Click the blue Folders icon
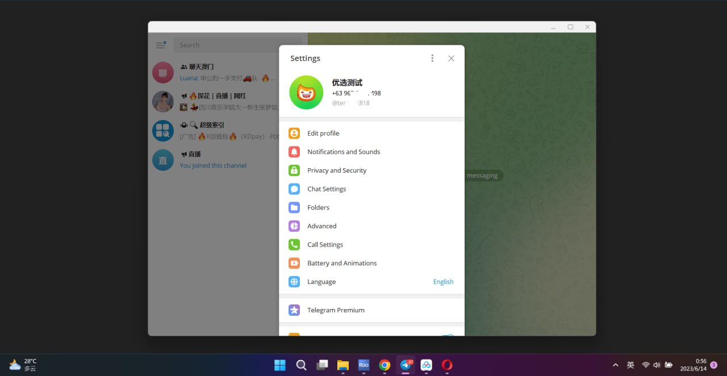 point(294,207)
